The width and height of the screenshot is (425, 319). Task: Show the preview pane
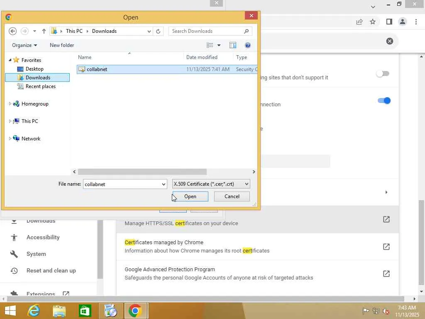pos(233,45)
